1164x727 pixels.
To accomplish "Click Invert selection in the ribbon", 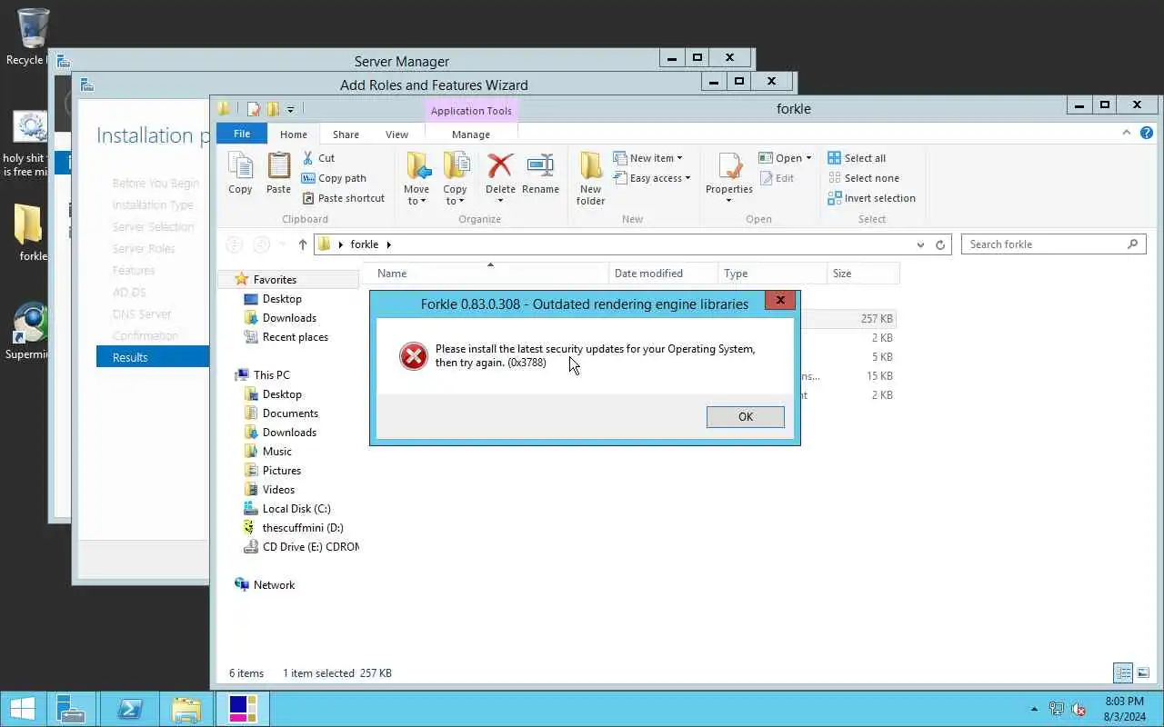I will coord(871,198).
